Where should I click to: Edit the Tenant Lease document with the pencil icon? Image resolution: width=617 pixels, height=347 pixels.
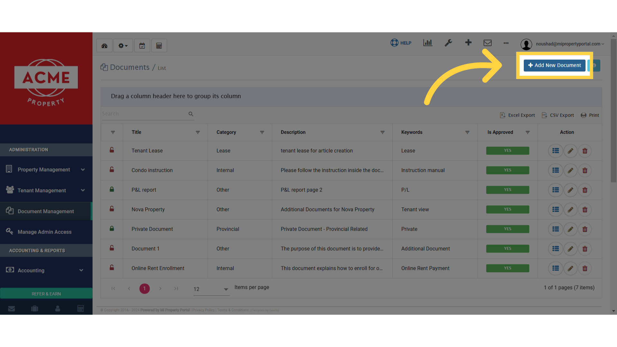[x=570, y=151]
